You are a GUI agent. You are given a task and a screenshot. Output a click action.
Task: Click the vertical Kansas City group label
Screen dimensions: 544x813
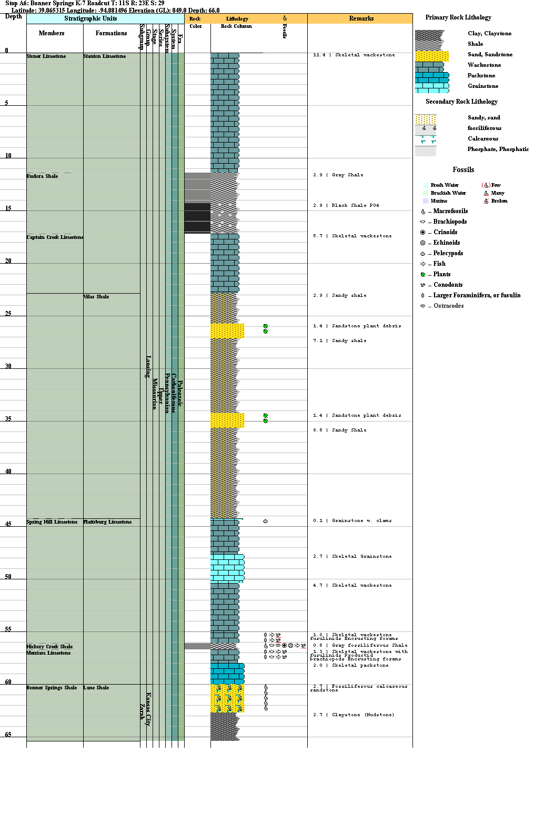click(x=148, y=709)
